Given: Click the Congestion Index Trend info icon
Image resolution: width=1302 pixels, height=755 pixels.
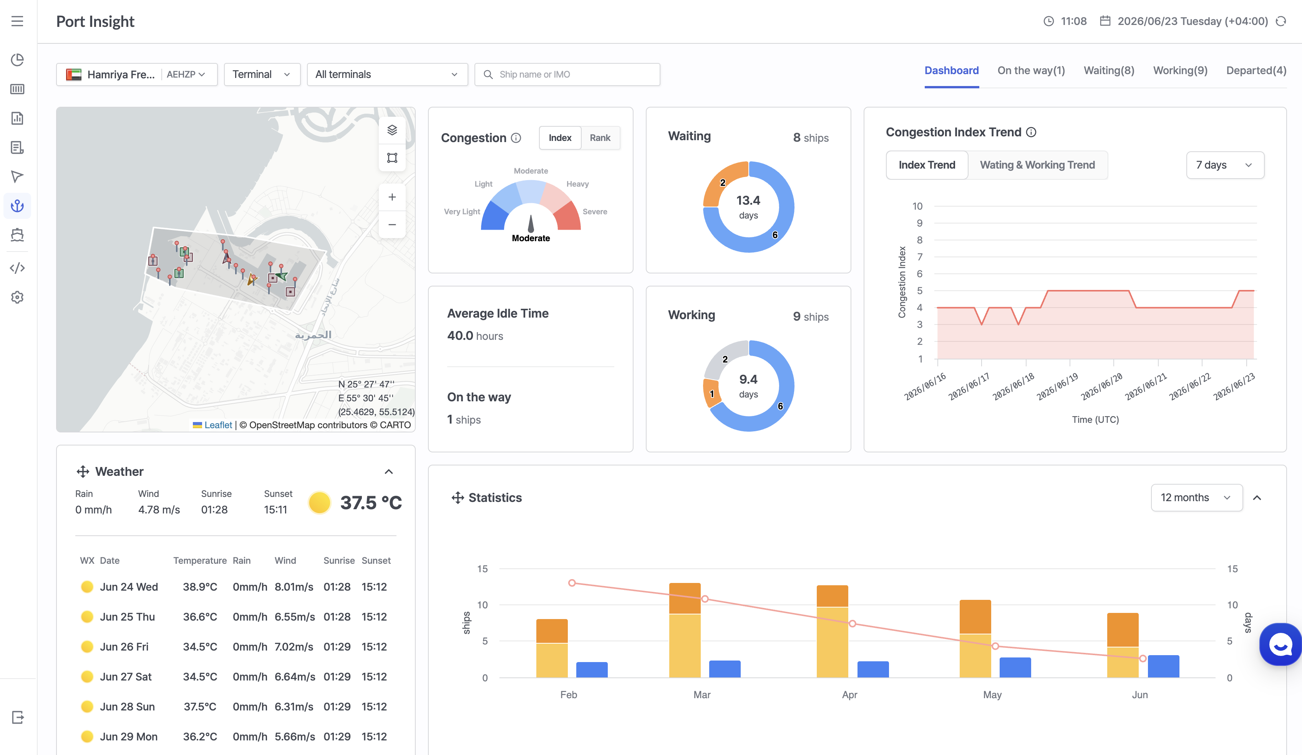Looking at the screenshot, I should point(1031,132).
